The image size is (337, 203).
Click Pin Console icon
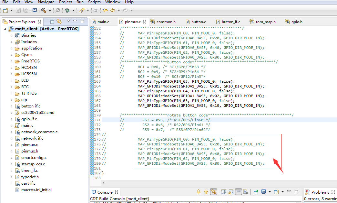[x=256, y=192]
